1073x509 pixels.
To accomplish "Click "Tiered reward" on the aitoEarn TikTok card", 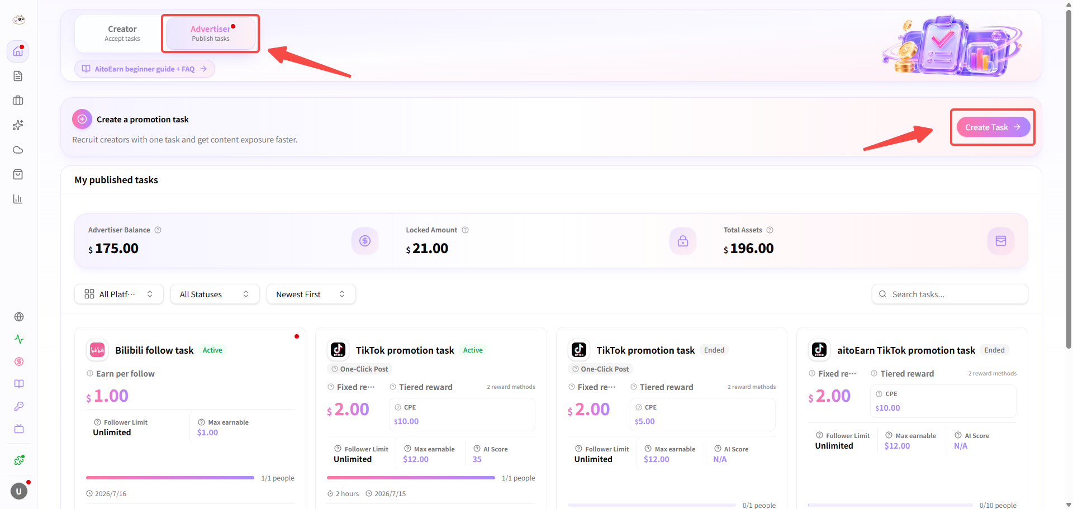I will [x=907, y=374].
